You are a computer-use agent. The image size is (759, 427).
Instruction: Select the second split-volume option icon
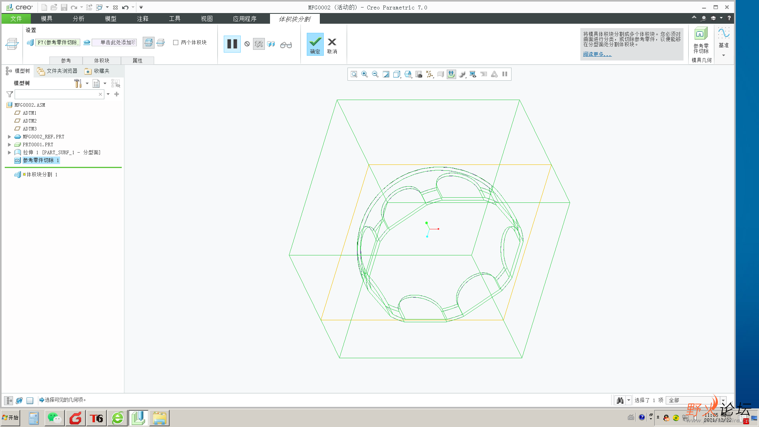click(161, 43)
